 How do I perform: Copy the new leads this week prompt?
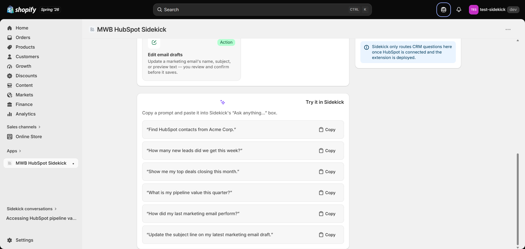(327, 151)
